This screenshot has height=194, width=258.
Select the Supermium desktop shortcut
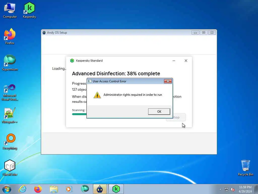click(x=10, y=63)
